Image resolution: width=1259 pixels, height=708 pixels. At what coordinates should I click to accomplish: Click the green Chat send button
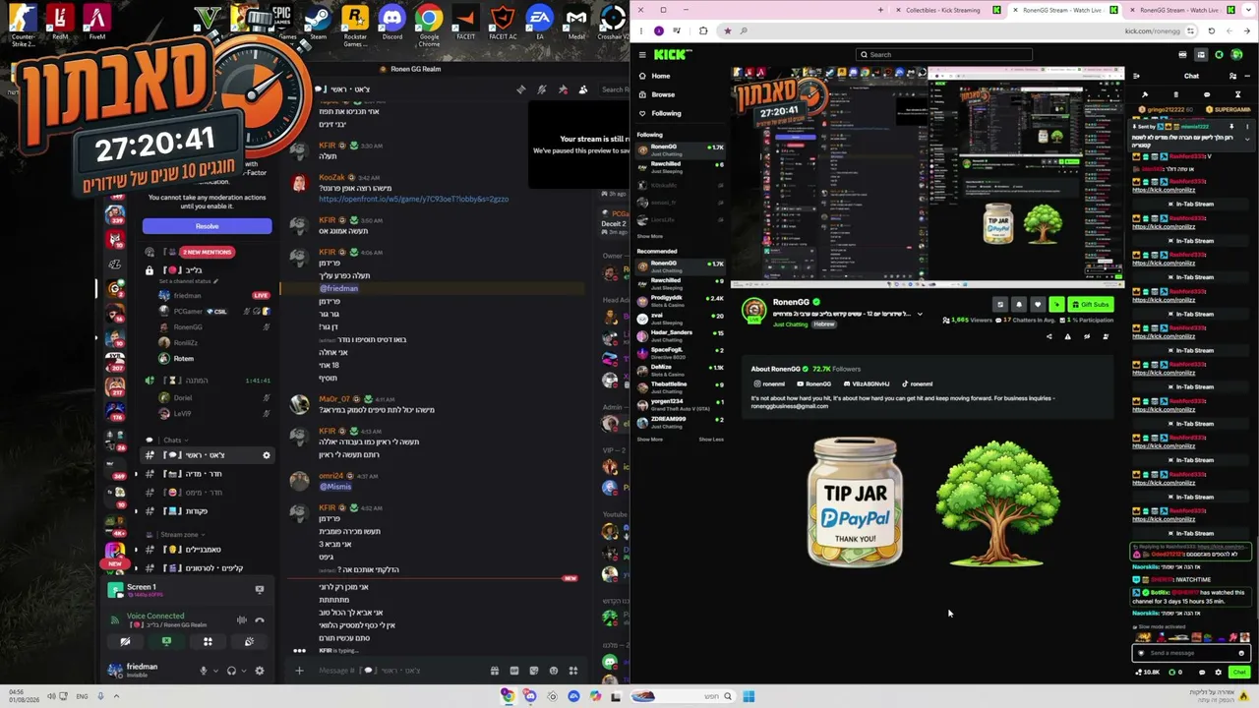[1238, 673]
